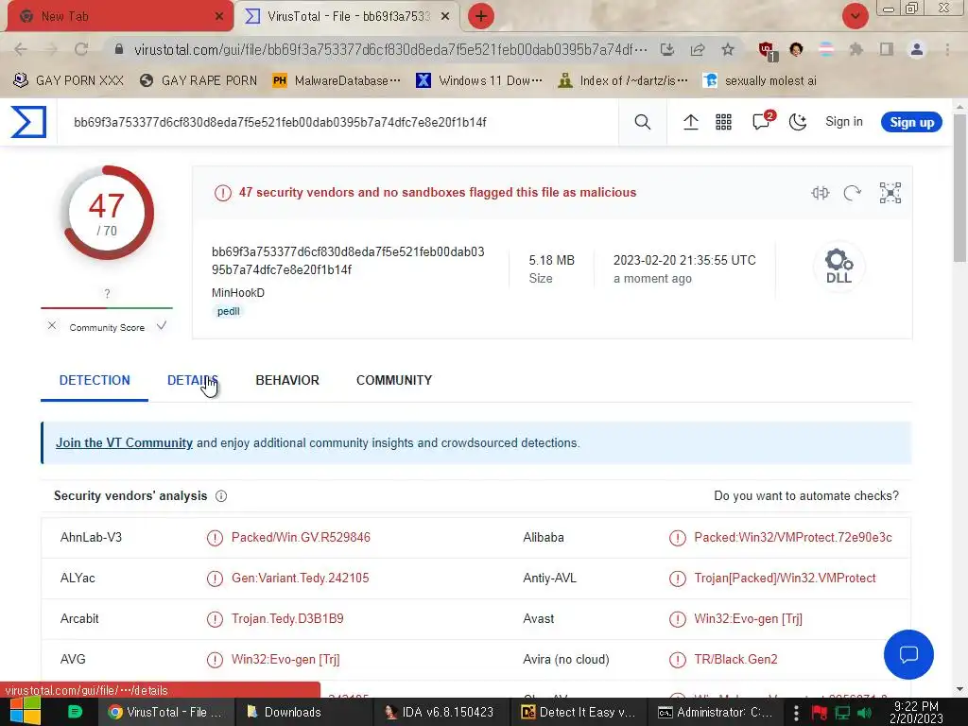This screenshot has width=968, height=726.
Task: Close the VirusTotal browser tab
Action: [x=445, y=16]
